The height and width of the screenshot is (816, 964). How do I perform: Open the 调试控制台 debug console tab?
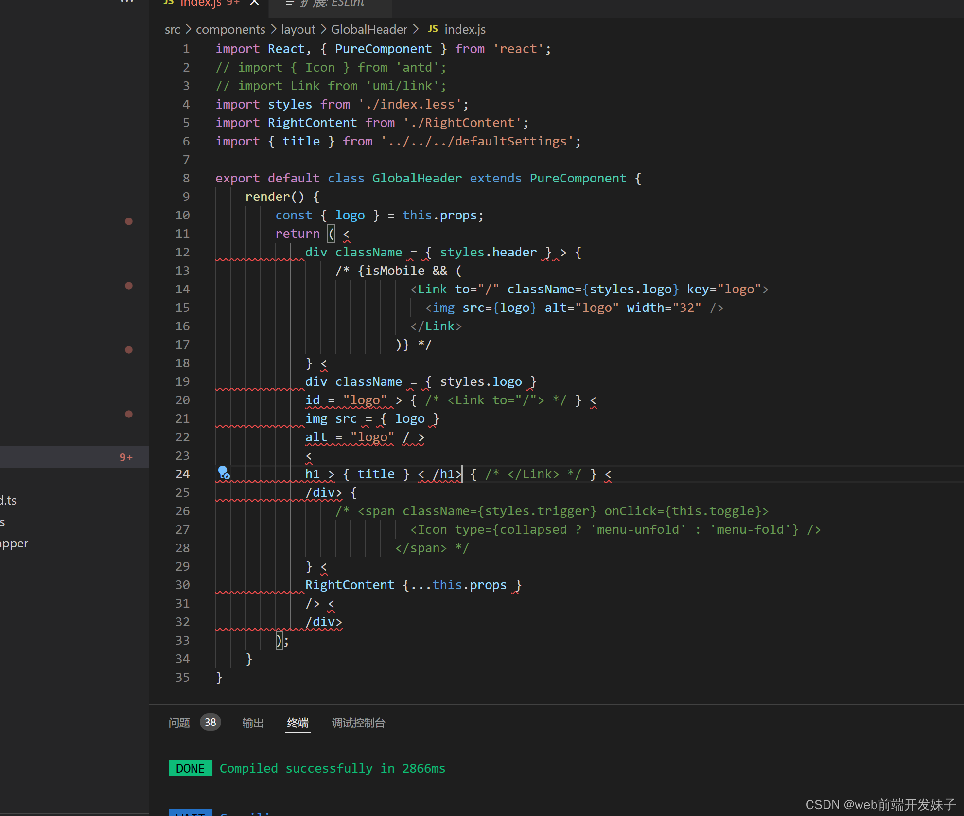(x=358, y=723)
